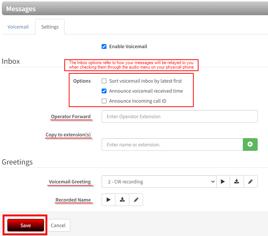268x236 pixels.
Task: Play the recorded name audio
Action: tap(108, 200)
